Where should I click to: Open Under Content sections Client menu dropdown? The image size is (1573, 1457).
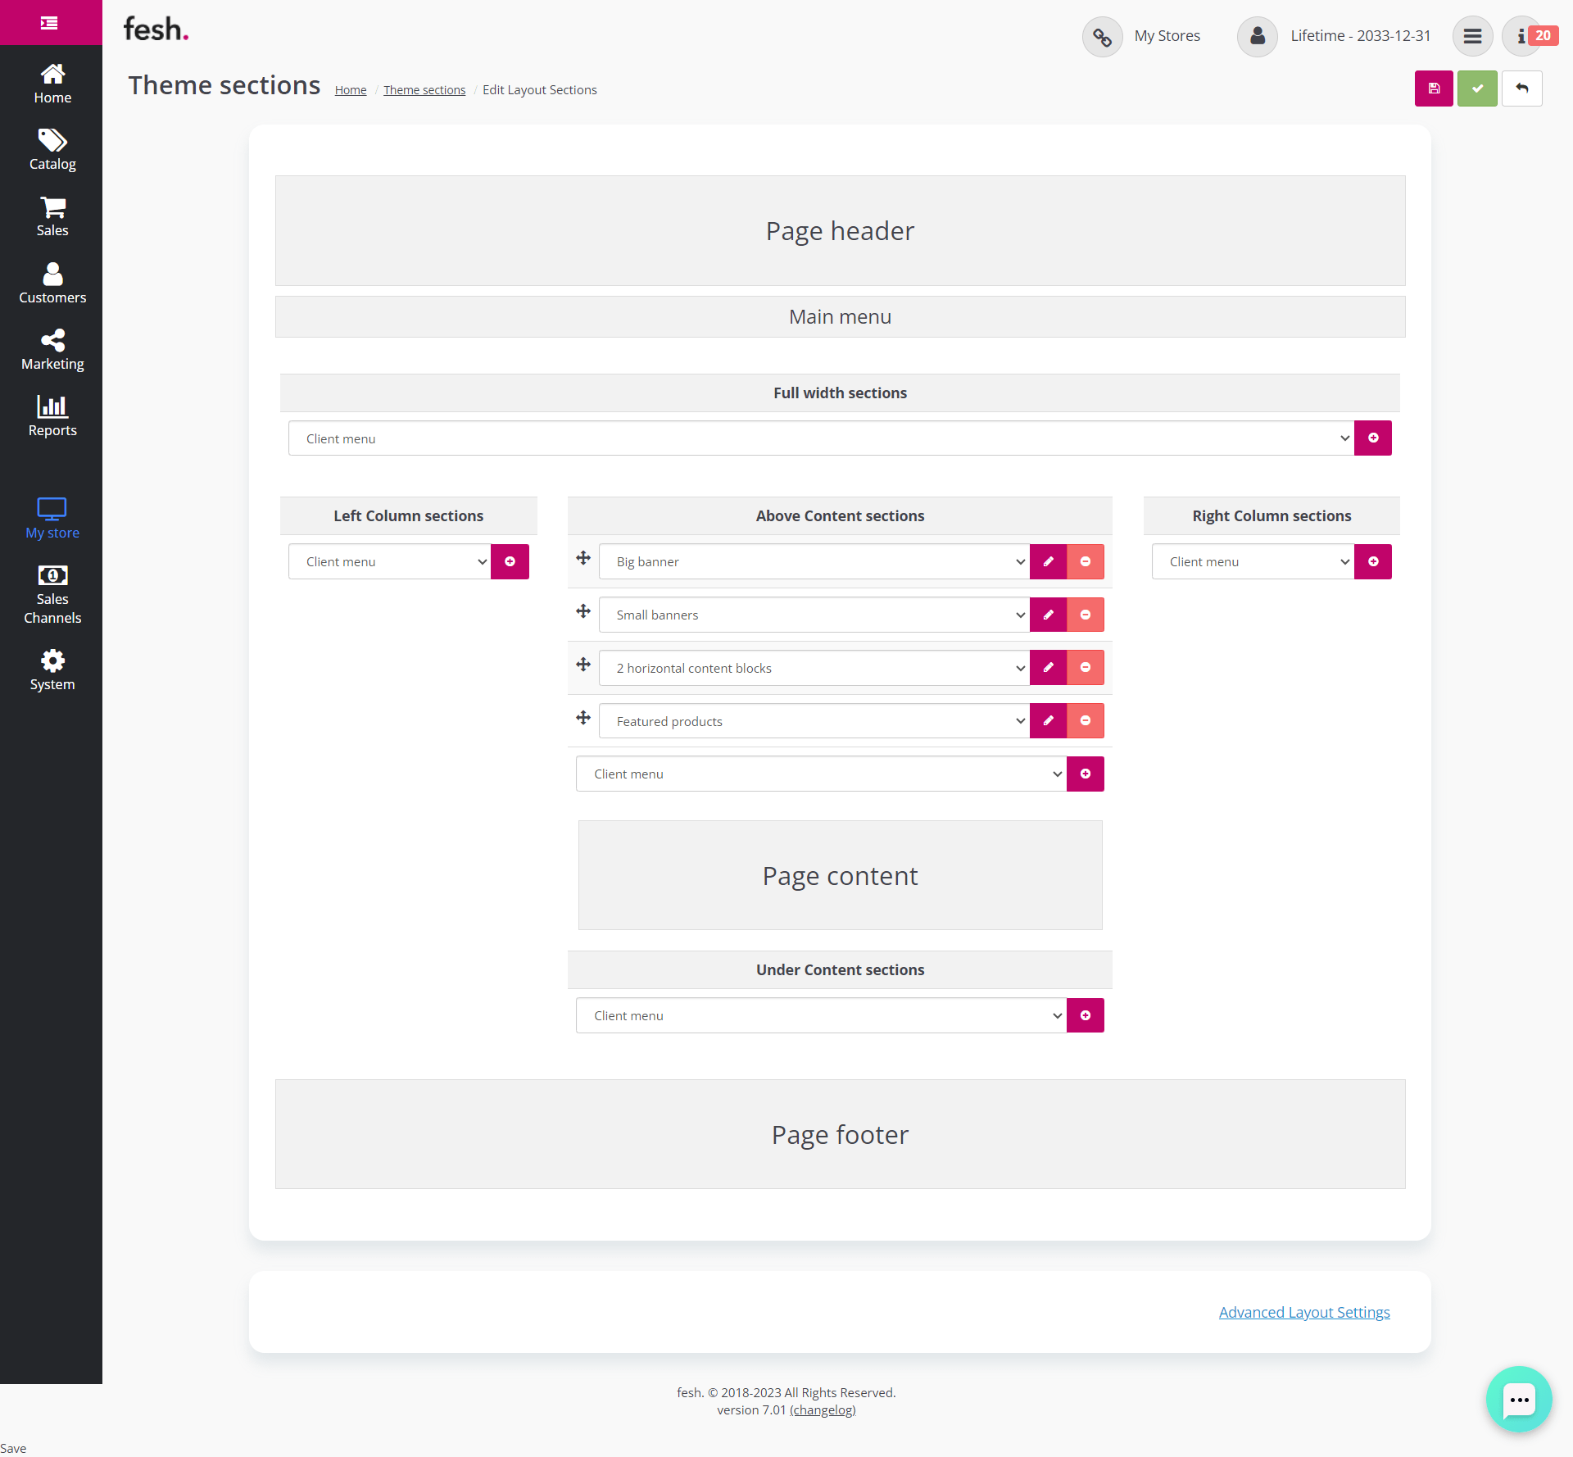tap(820, 1016)
